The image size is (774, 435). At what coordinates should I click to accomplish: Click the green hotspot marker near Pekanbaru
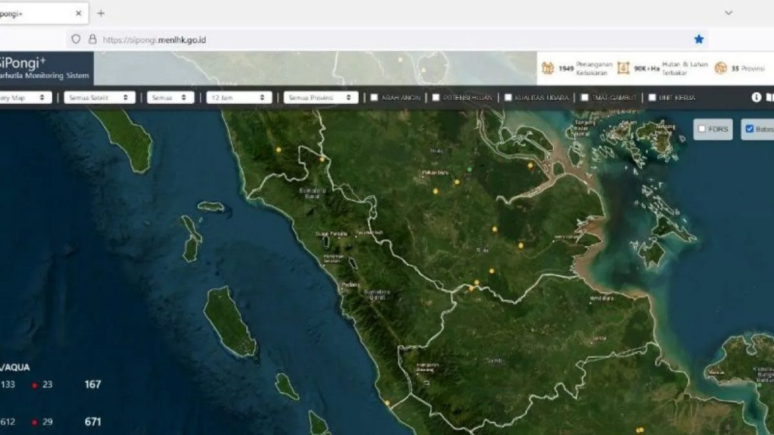[470, 169]
